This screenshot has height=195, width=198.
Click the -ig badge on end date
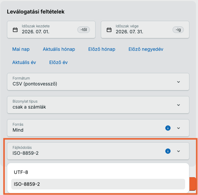pos(178,30)
